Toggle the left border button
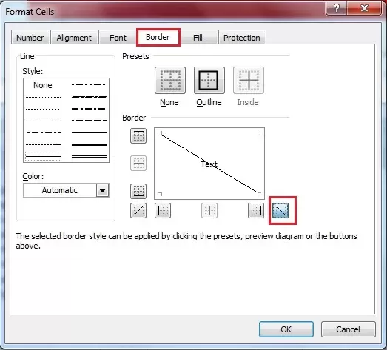The width and height of the screenshot is (387, 350). tap(163, 211)
